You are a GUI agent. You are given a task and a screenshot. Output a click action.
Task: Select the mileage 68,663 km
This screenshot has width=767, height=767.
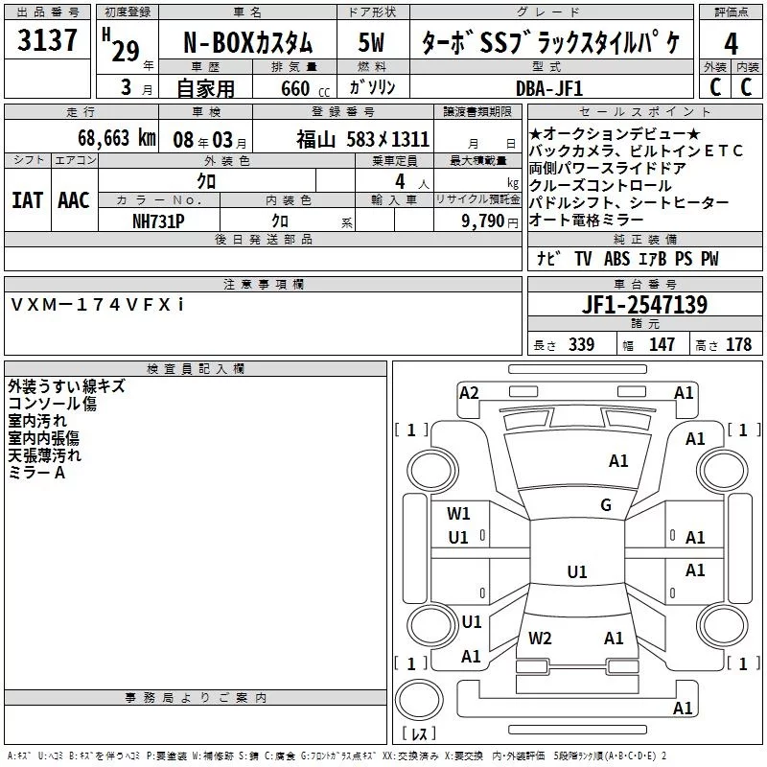117,138
